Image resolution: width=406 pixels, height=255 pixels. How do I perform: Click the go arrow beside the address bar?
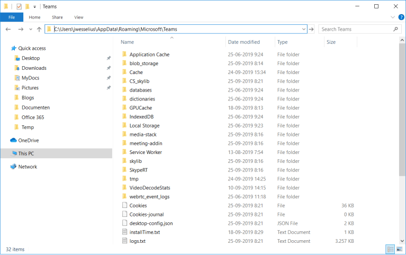(x=311, y=29)
